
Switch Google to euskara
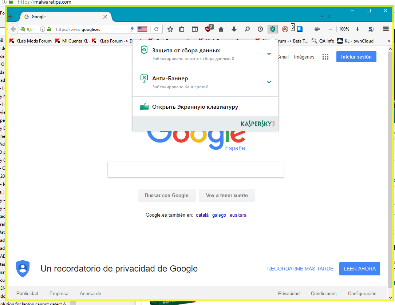238,215
